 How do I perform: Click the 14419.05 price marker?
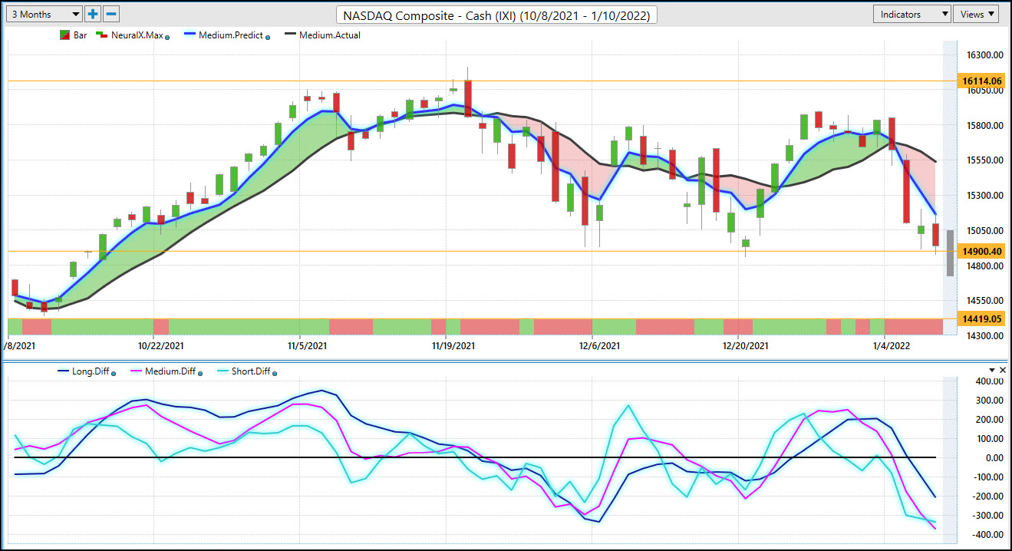point(981,318)
